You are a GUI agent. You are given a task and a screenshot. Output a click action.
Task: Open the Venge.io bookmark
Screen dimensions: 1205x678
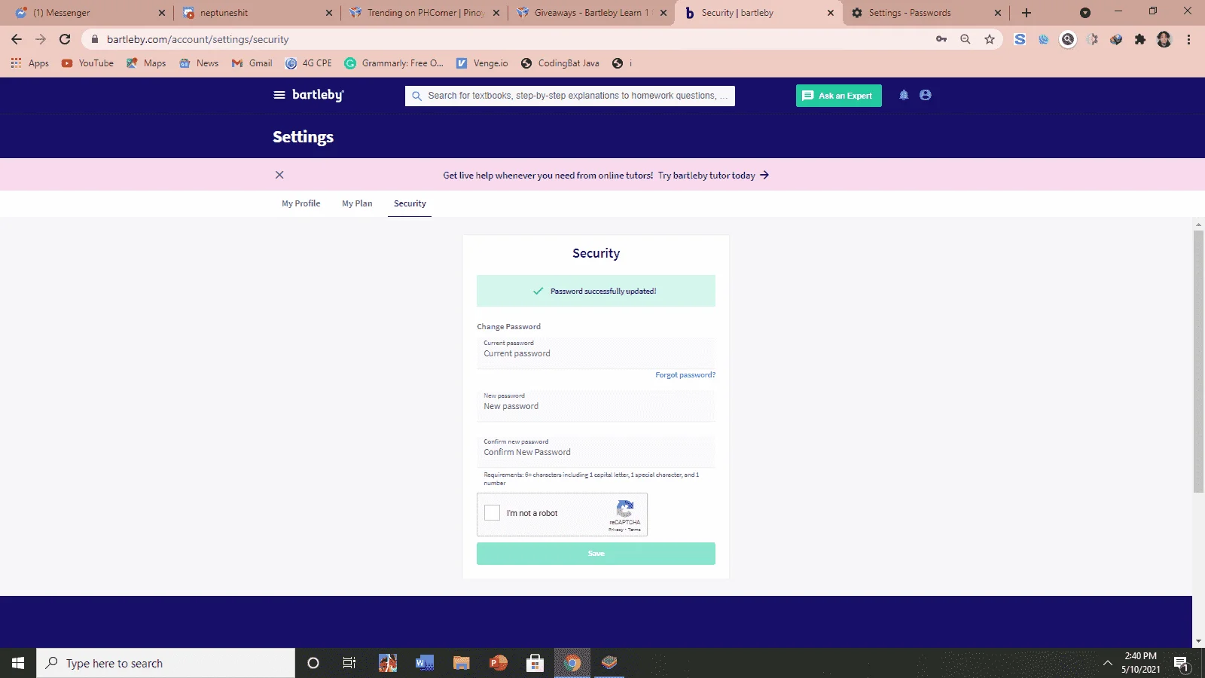pos(482,63)
